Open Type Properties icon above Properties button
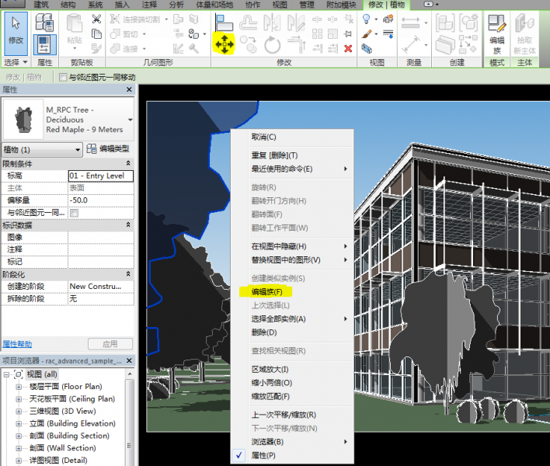This screenshot has width=550, height=466. (44, 22)
